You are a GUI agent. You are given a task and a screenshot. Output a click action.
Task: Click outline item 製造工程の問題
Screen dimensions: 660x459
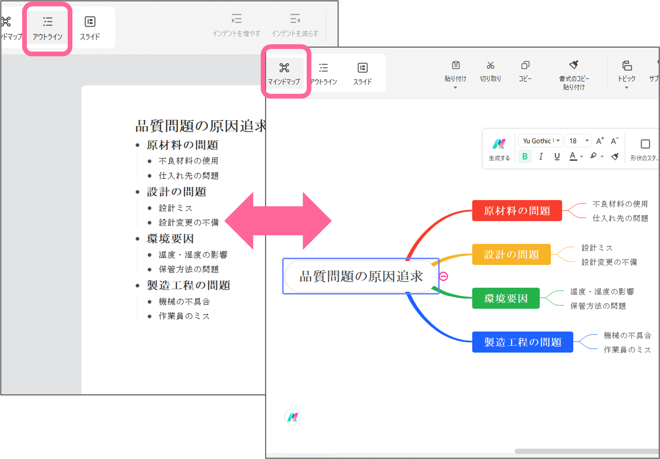(188, 285)
